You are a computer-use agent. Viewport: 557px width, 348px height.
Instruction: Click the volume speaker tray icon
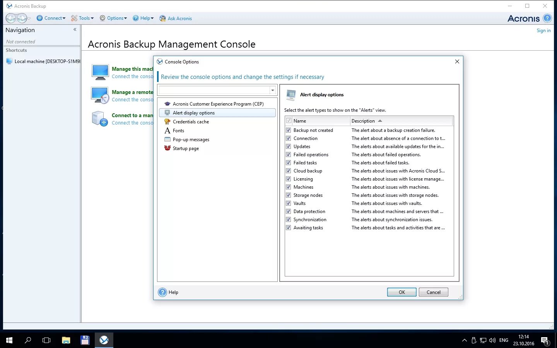pyautogui.click(x=492, y=340)
